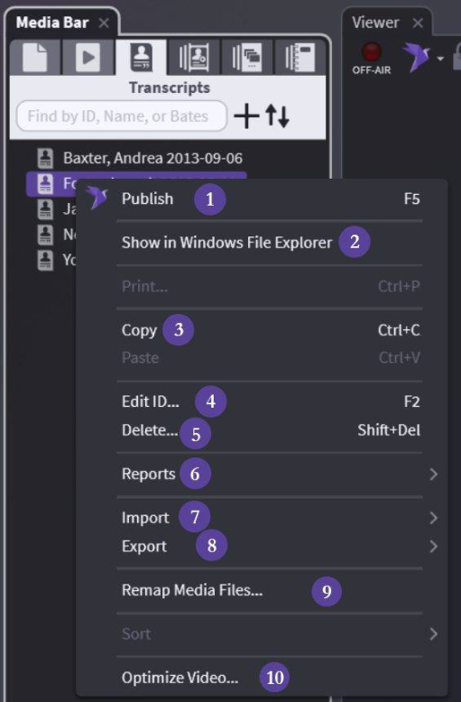Screen dimensions: 461x702
Task: Open the Documents tab icon in Media Bar
Action: click(35, 57)
